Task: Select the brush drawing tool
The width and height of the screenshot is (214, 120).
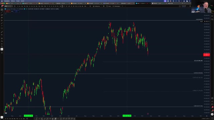Action: click(2, 23)
